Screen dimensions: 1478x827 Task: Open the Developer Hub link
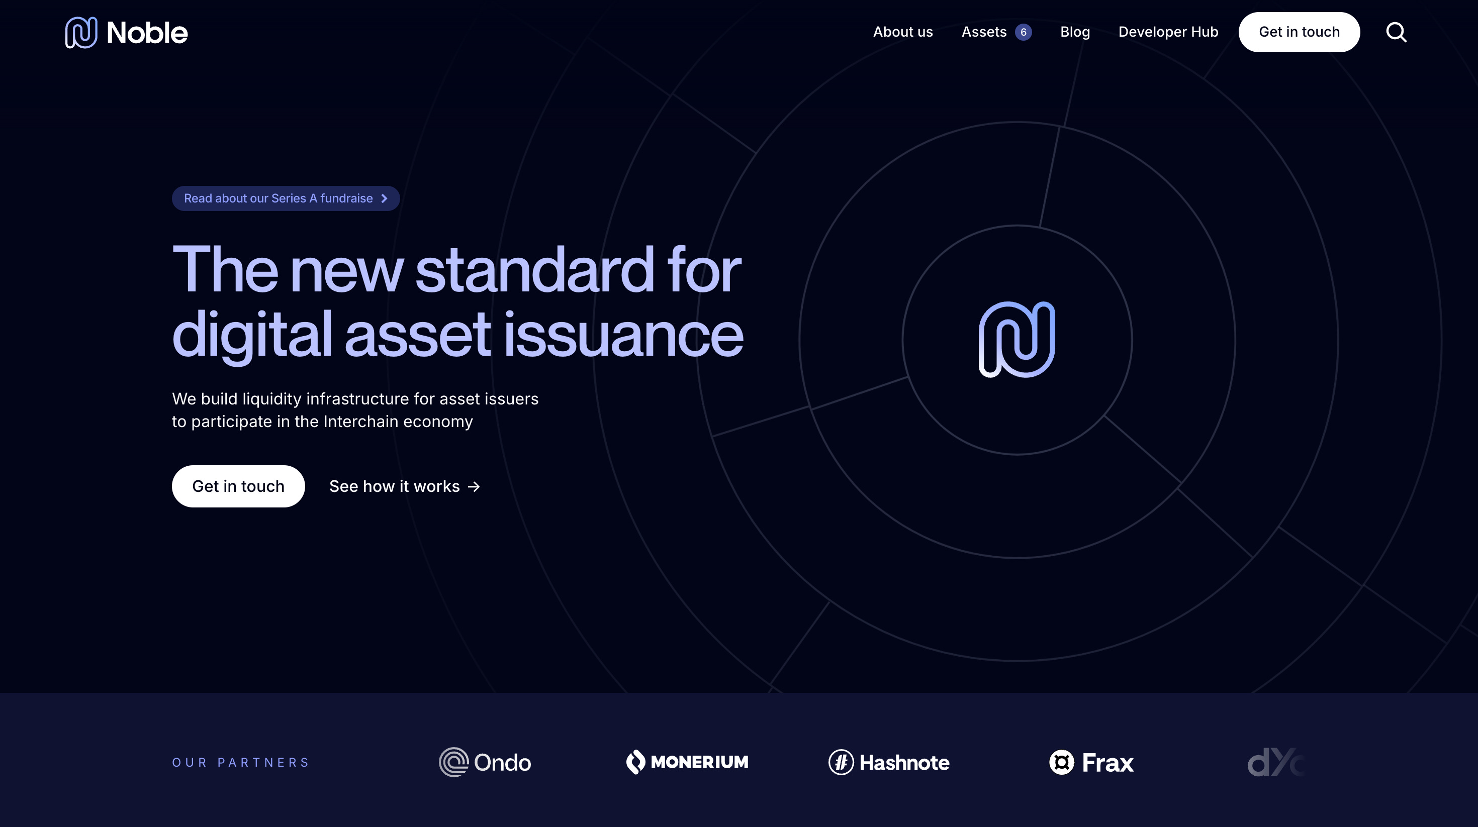(x=1168, y=32)
